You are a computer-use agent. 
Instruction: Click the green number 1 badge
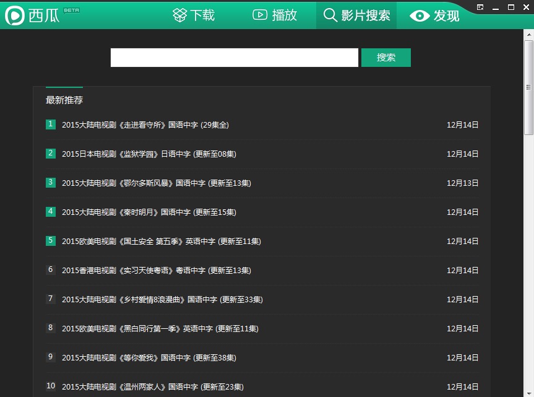point(50,124)
